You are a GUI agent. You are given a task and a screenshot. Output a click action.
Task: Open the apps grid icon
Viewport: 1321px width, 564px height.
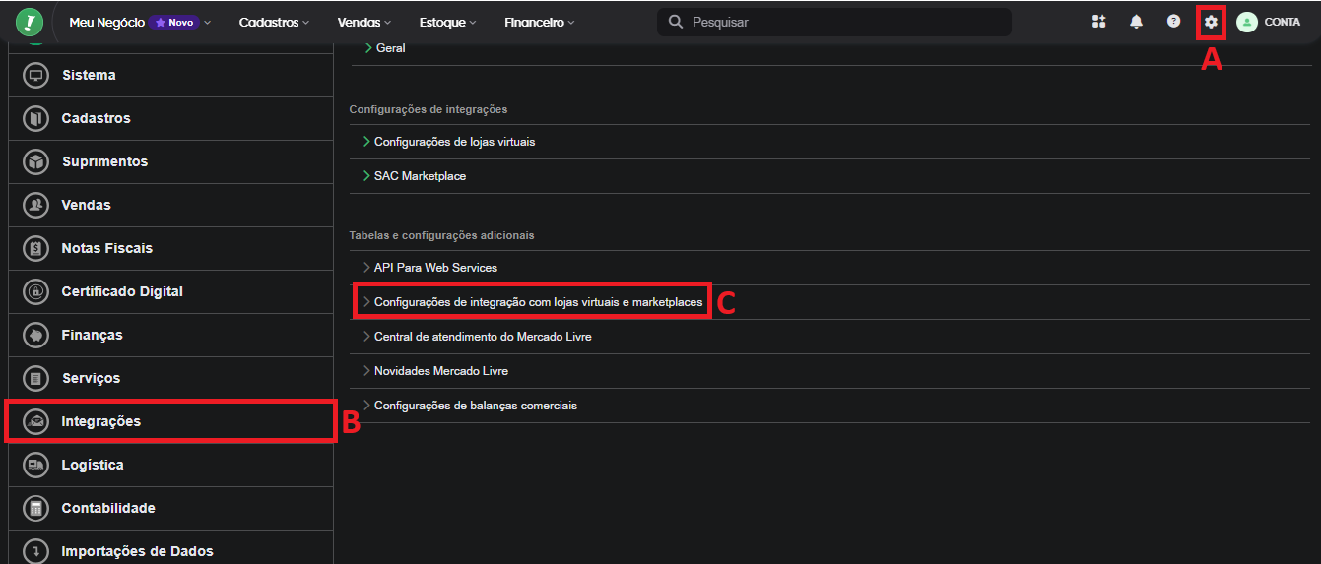coord(1099,22)
